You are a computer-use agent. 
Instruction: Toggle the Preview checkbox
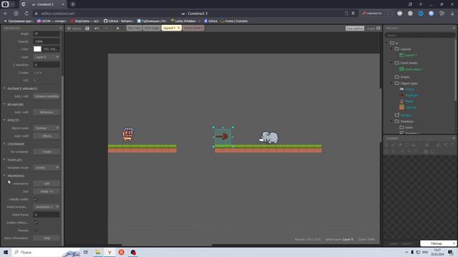click(x=36, y=230)
